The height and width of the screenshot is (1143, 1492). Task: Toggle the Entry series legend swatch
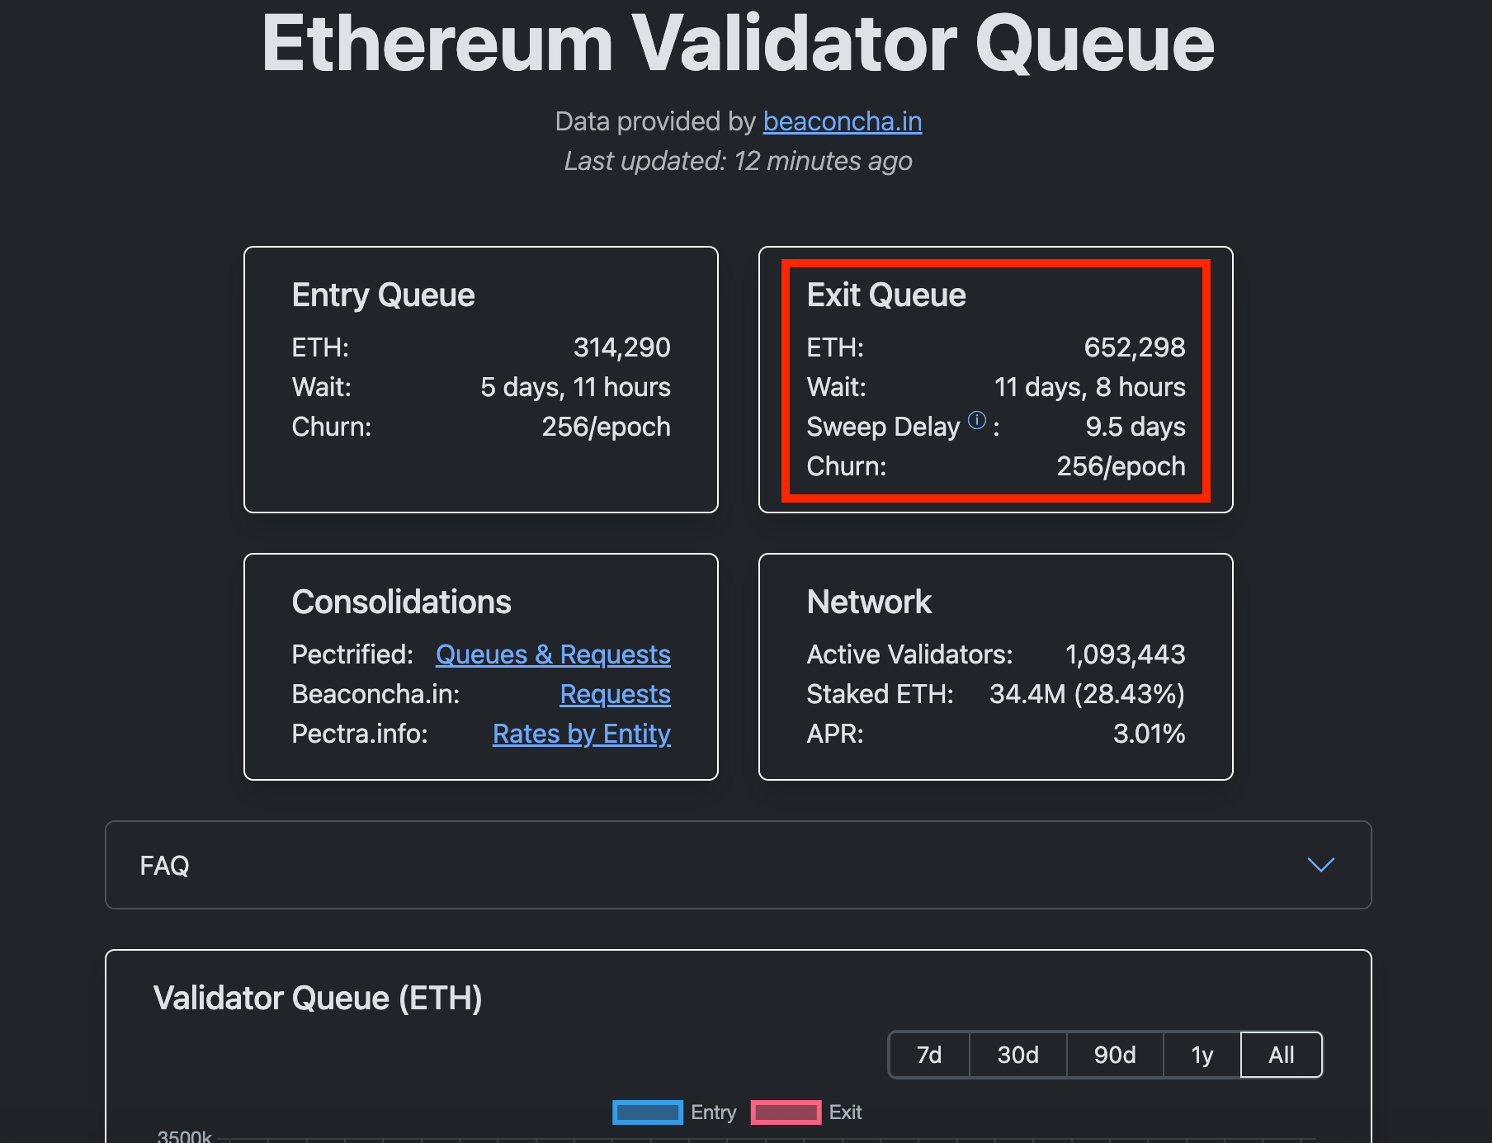click(x=648, y=1112)
